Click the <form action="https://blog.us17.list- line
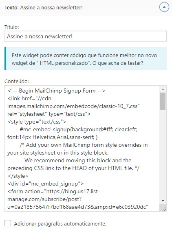 pyautogui.click(x=54, y=191)
